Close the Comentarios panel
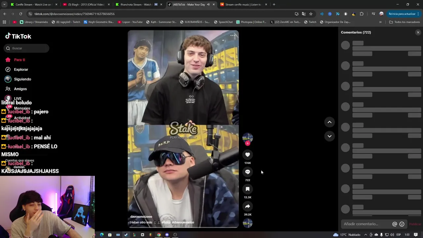Screen dimensions: 423x238 tap(418, 32)
